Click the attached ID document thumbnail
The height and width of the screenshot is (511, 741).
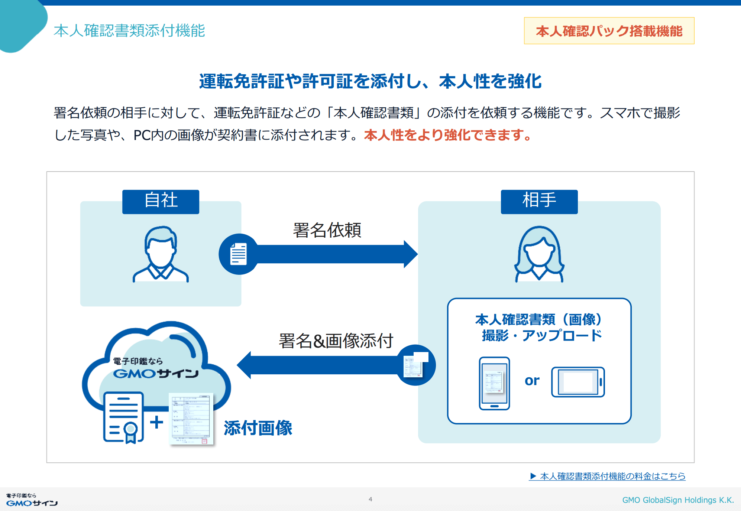[x=191, y=419]
